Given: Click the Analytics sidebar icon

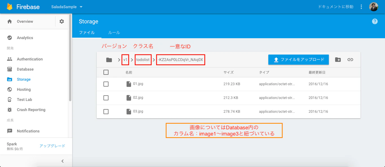Looking at the screenshot, I should pyautogui.click(x=10, y=38).
